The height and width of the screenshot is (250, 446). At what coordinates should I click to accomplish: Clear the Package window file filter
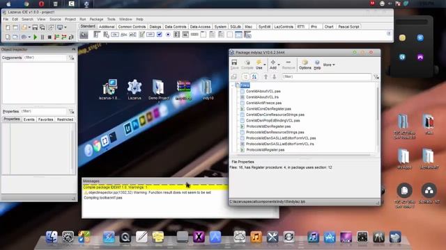(376, 77)
